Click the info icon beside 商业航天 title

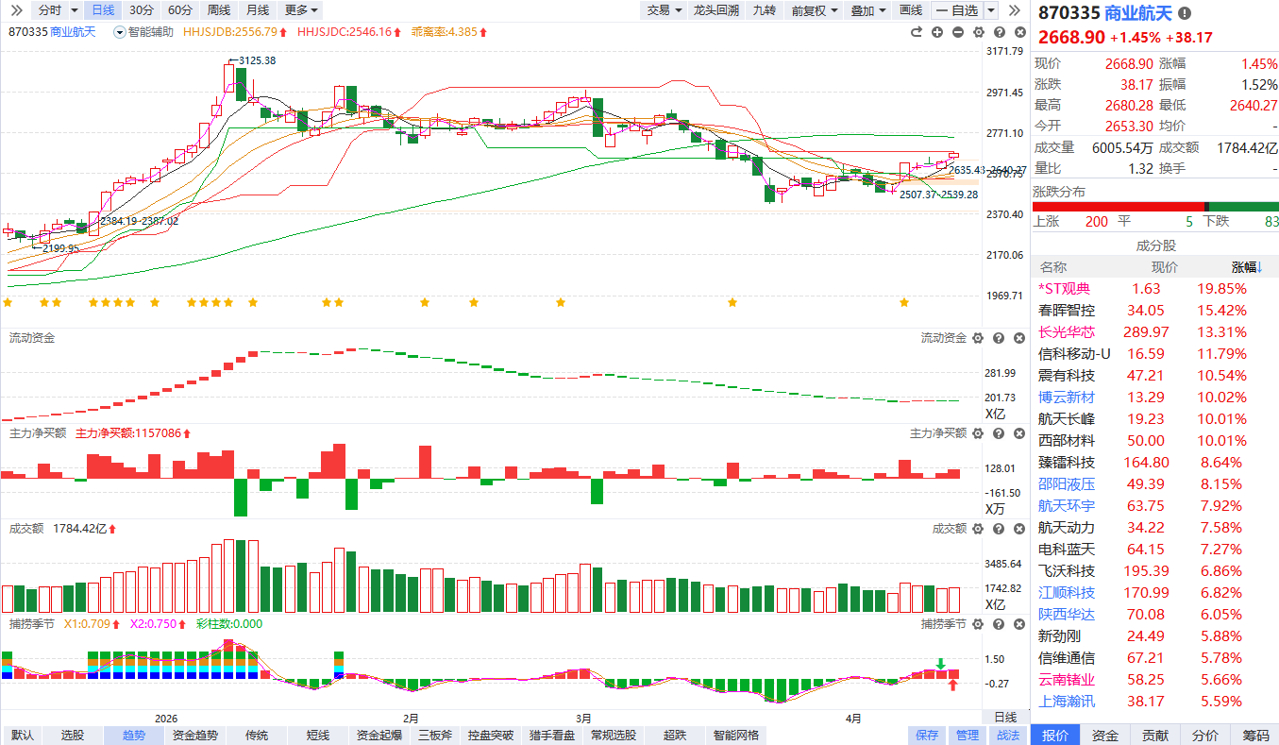point(1184,14)
